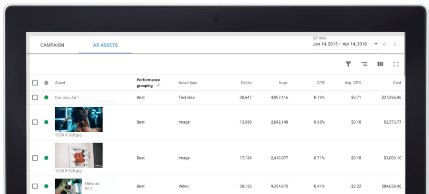Image resolution: width=429 pixels, height=194 pixels.
Task: Click the 'Text idea: Ad 1' asset name
Action: pos(67,97)
